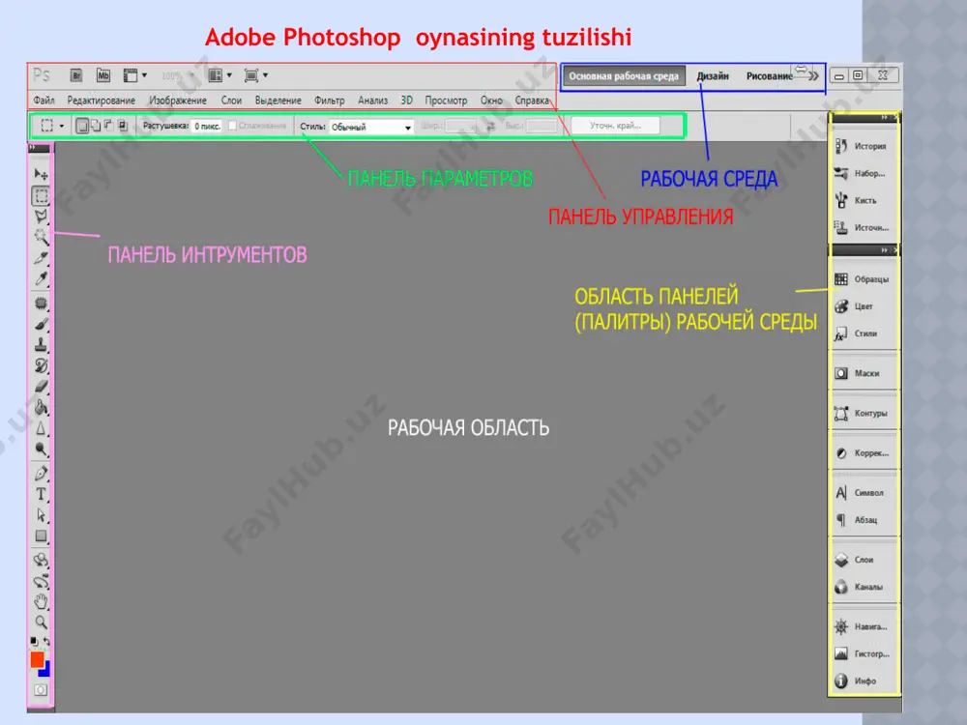Image resolution: width=967 pixels, height=725 pixels.
Task: Open the Style dropdown showing Обычный
Action: click(370, 127)
